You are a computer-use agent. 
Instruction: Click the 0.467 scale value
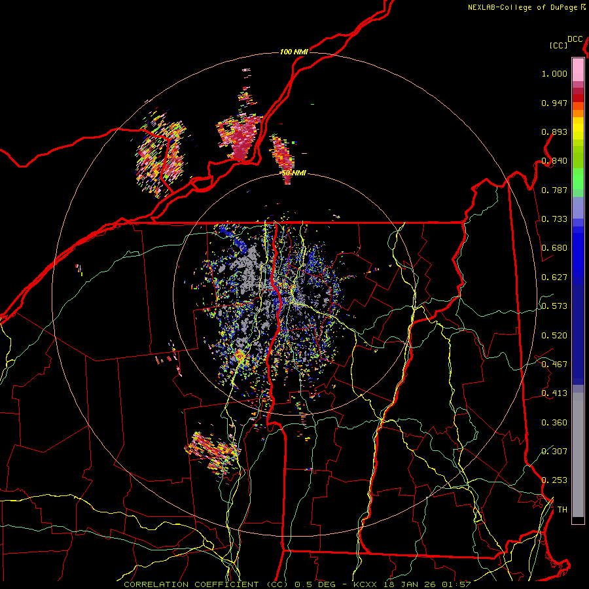[554, 365]
